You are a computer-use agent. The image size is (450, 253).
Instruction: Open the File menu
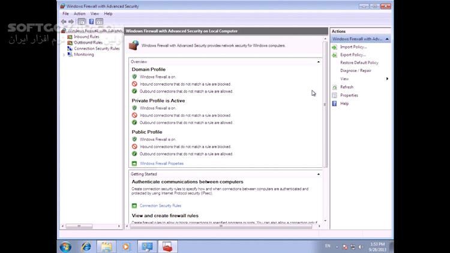coord(65,13)
